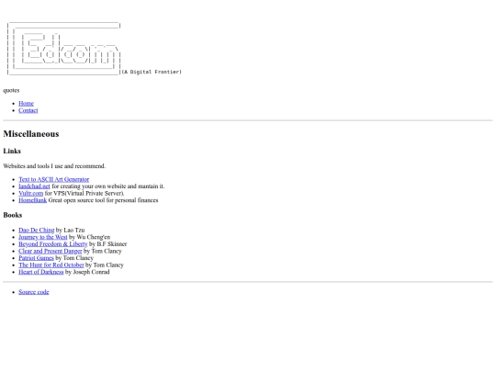Open the Contact page link
The width and height of the screenshot is (496, 372).
coord(28,110)
